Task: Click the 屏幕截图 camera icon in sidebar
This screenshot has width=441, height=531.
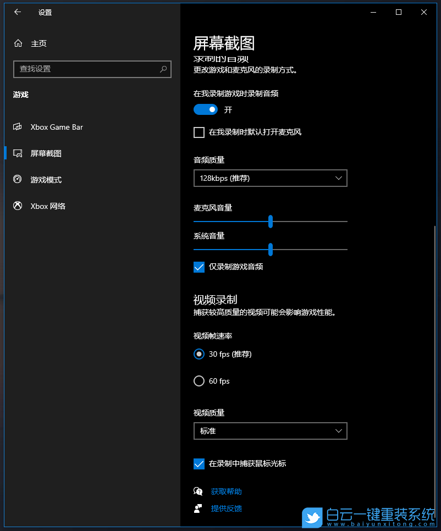Action: click(18, 153)
